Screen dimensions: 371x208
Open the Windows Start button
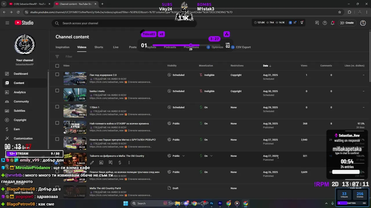[126, 203]
